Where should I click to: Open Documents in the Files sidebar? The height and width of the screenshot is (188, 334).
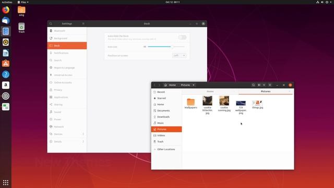166,111
